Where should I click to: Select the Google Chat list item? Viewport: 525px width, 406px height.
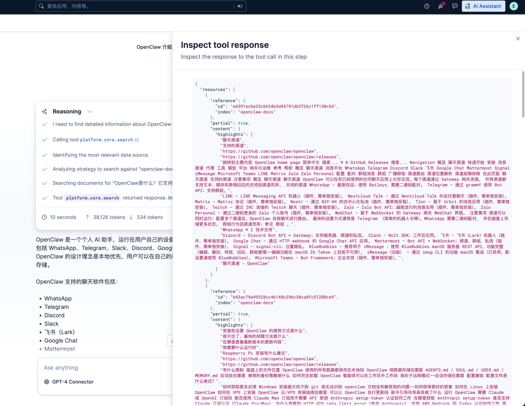click(x=61, y=340)
